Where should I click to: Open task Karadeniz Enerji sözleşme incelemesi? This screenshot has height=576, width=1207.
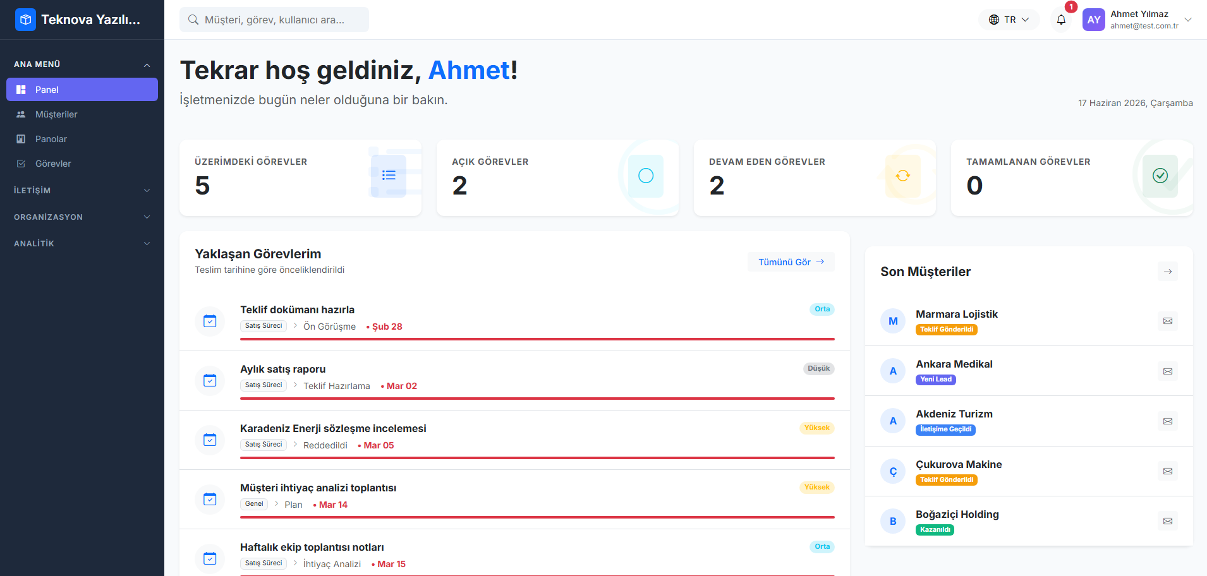tap(333, 428)
